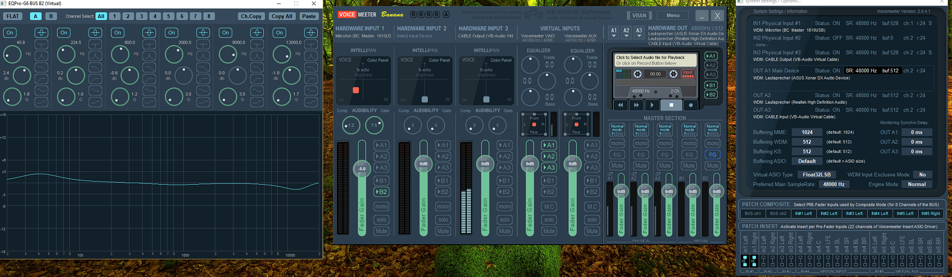Click Hardware Input 1 fader gain knob at -5.0
952x277 pixels.
[362, 169]
